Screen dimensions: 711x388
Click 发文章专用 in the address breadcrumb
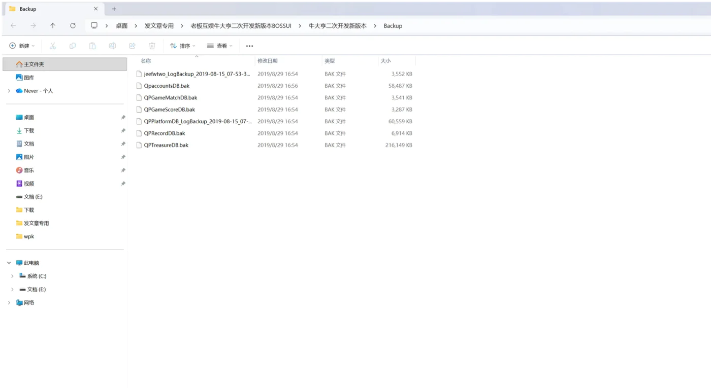[159, 26]
